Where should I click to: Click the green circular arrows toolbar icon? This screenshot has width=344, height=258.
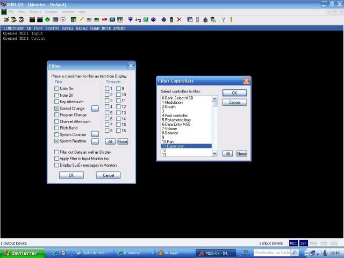(x=146, y=20)
